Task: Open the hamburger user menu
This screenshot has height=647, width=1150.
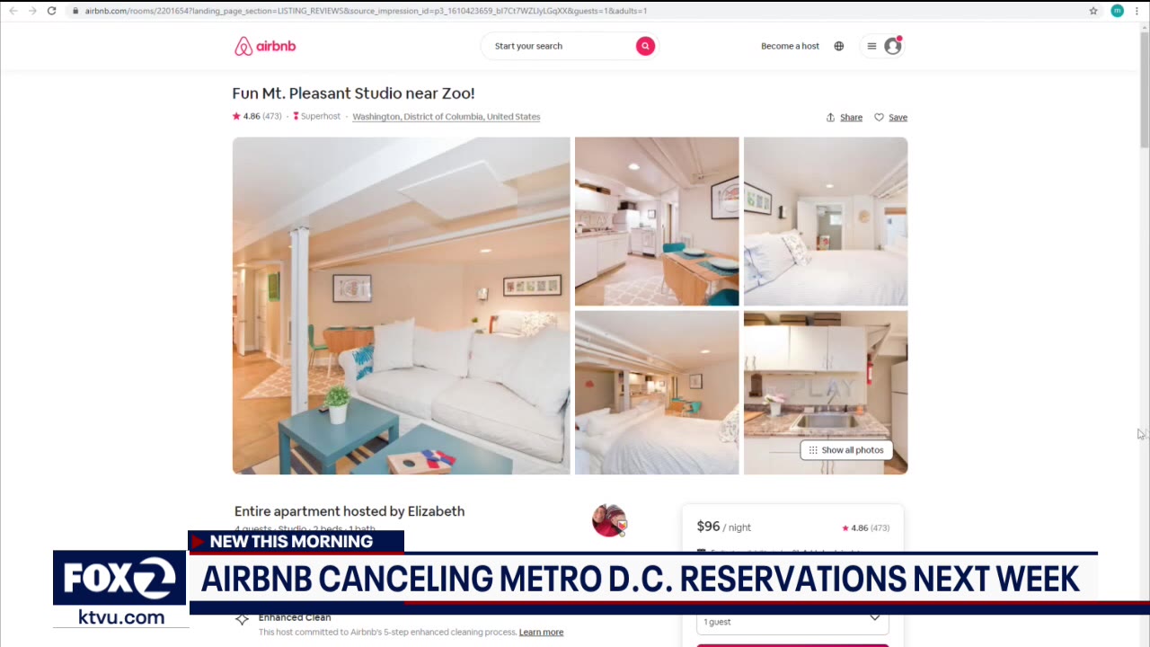Action: point(871,46)
